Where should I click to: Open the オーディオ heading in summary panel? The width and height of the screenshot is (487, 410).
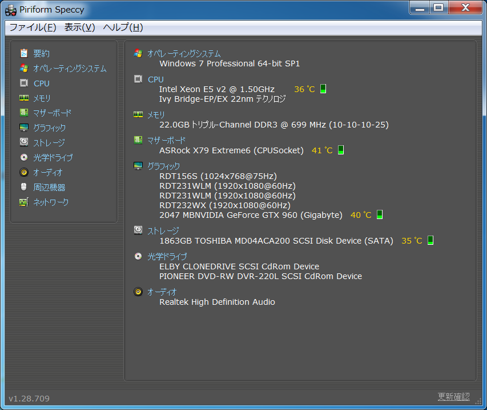click(162, 292)
